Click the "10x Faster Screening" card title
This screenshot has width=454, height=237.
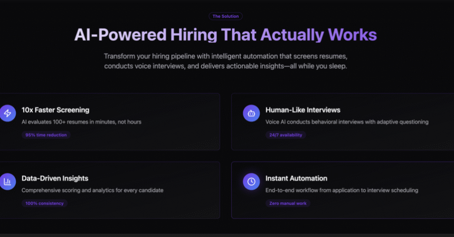55,110
